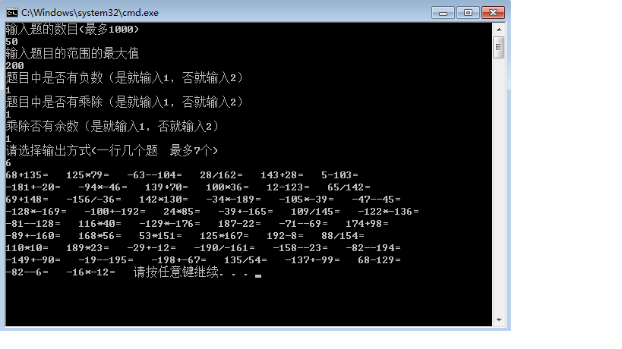This screenshot has width=622, height=349.
Task: Click the problem -39+-165=
Action: coord(245,212)
